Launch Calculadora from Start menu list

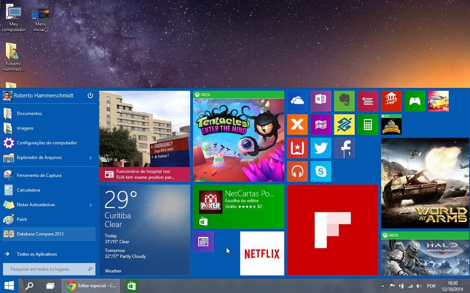(49, 190)
